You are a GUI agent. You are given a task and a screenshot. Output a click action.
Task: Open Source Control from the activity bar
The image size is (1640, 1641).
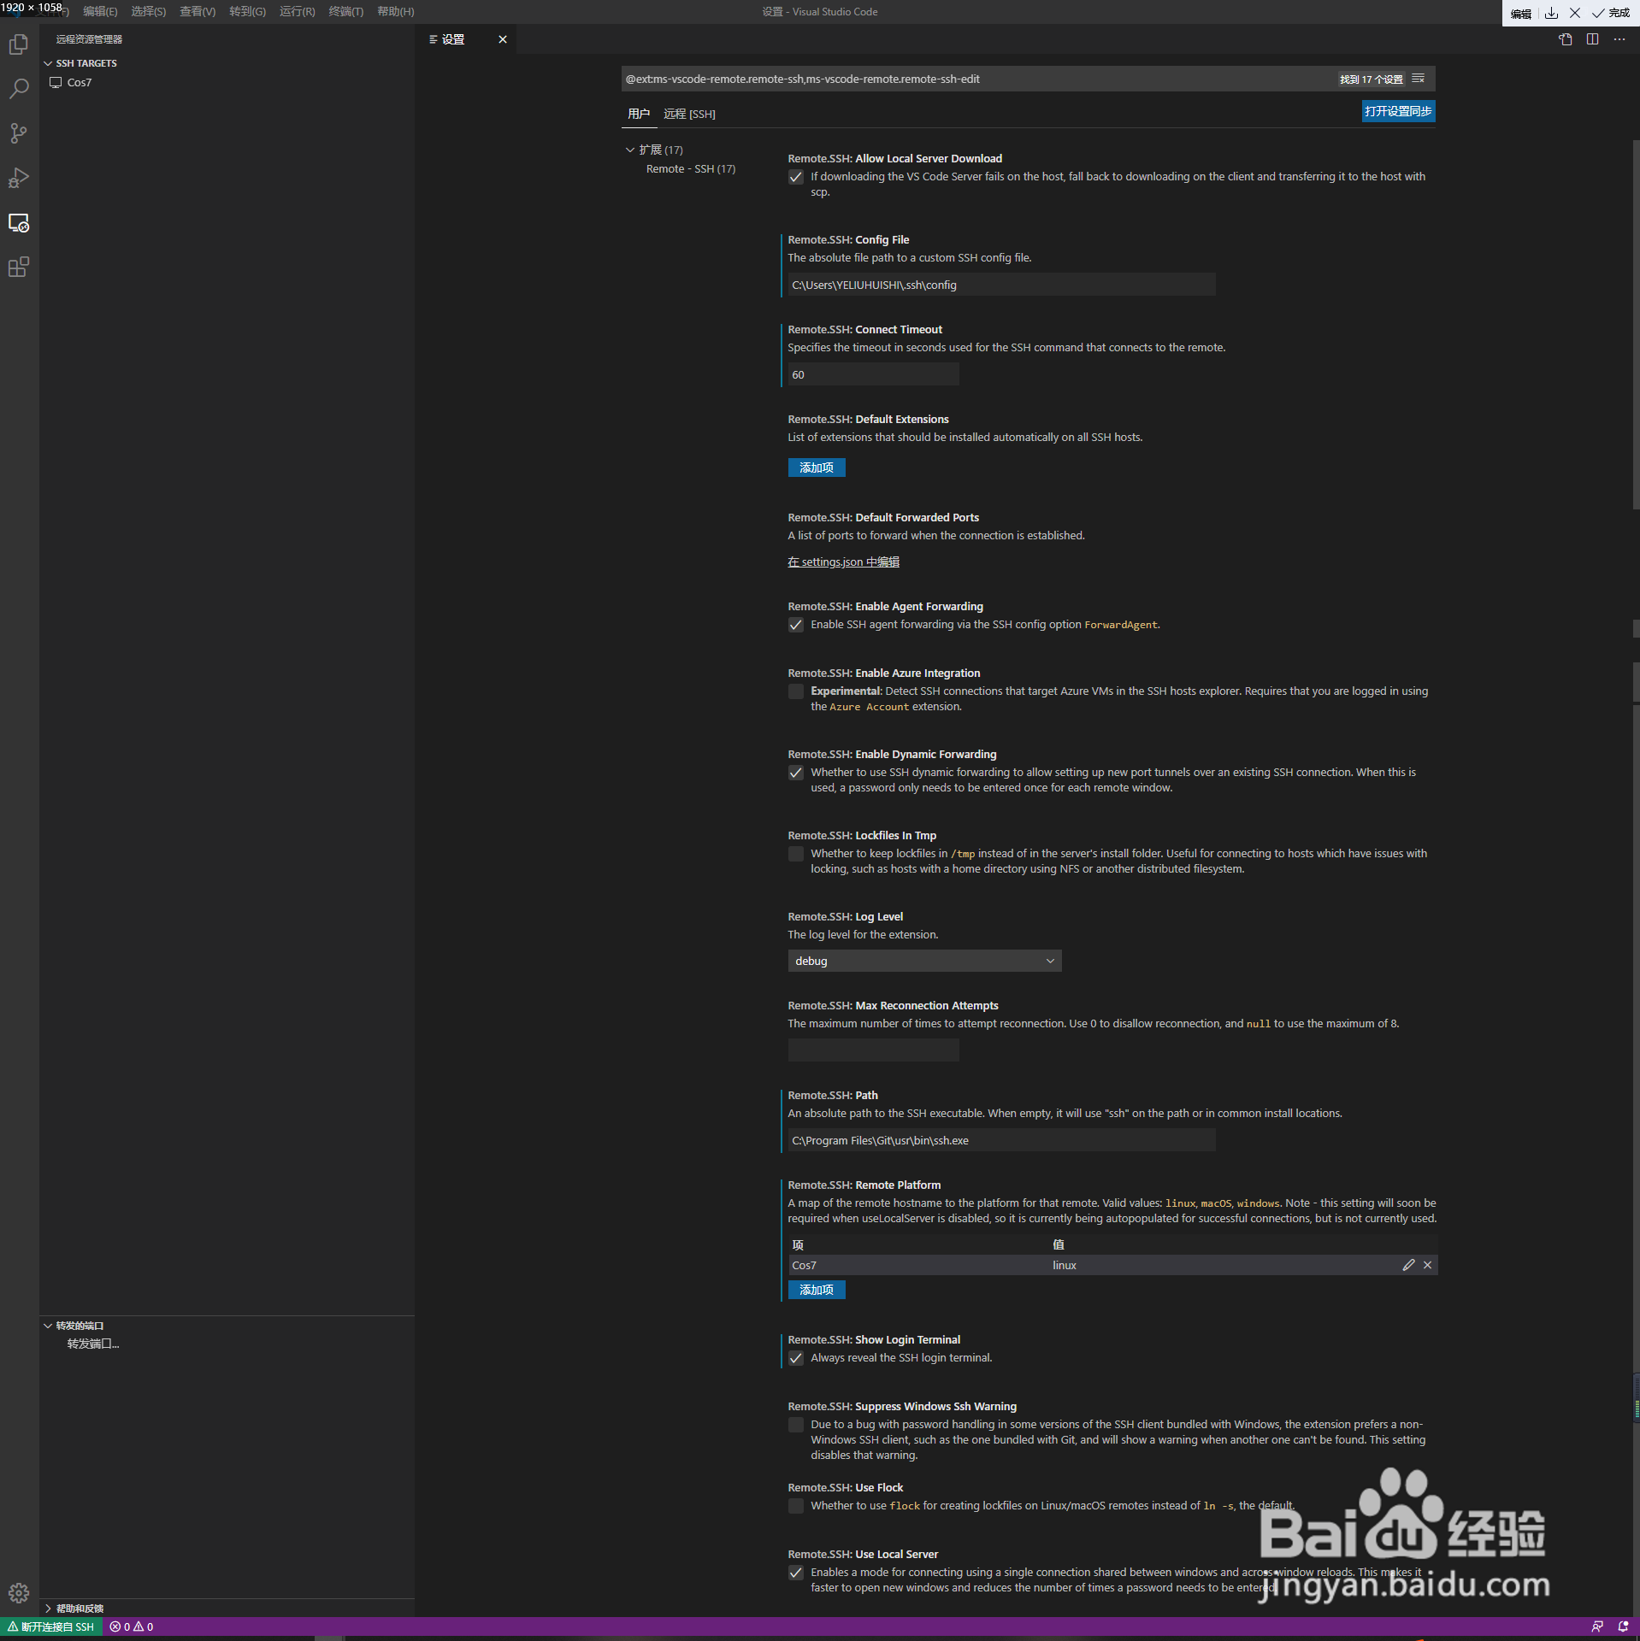click(x=19, y=132)
